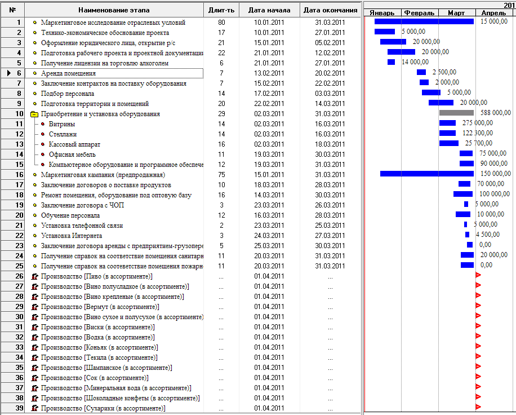Select stage Установка телефонной связи
Image resolution: width=516 pixels, height=415 pixels.
click(82, 226)
